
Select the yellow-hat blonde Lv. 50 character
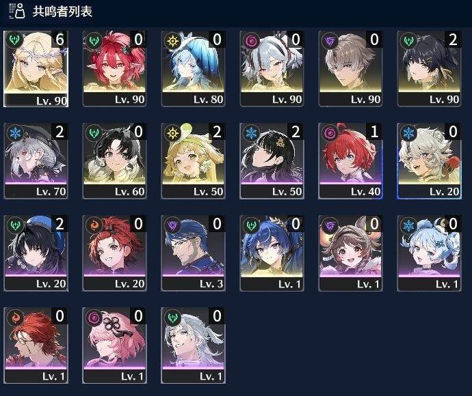[x=194, y=160]
